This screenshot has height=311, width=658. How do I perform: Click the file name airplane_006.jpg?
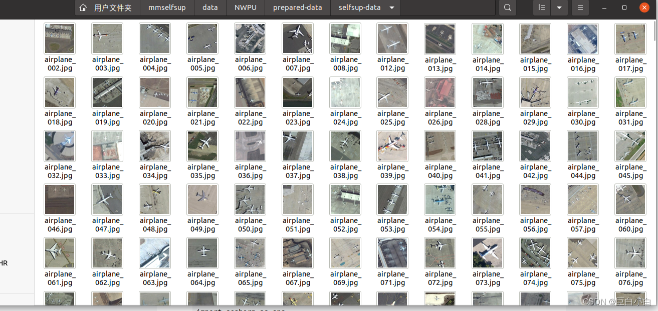(x=250, y=64)
